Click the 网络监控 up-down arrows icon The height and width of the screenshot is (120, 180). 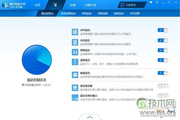pyautogui.click(x=75, y=52)
